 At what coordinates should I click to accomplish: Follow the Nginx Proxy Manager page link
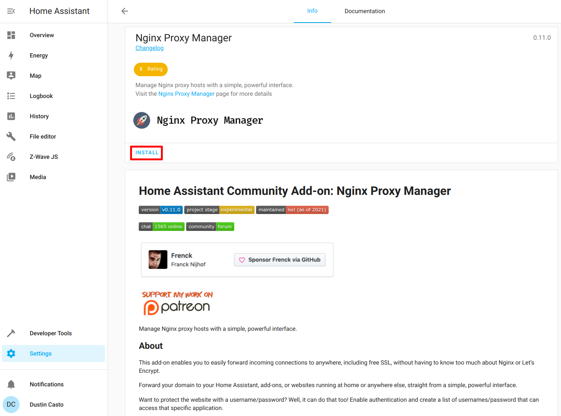tap(186, 94)
